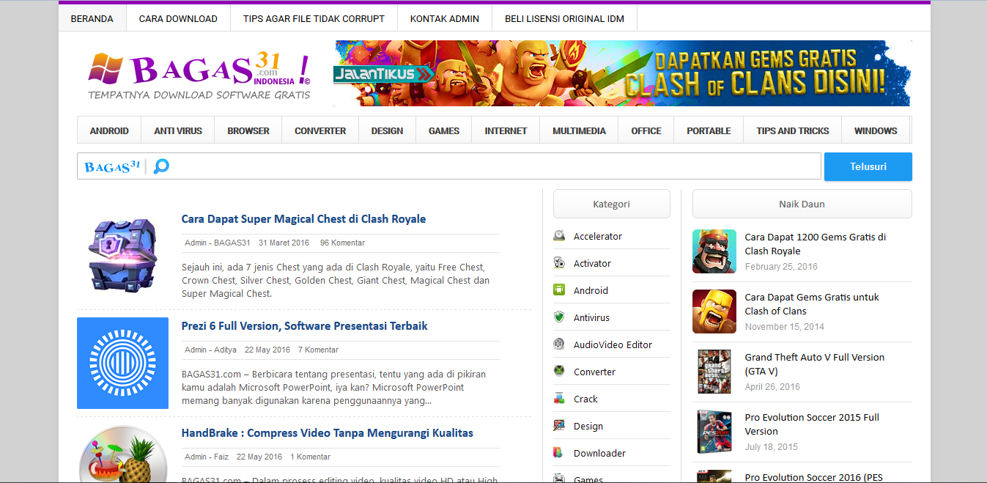The width and height of the screenshot is (987, 483).
Task: Select the Games navigation tab
Action: point(444,130)
